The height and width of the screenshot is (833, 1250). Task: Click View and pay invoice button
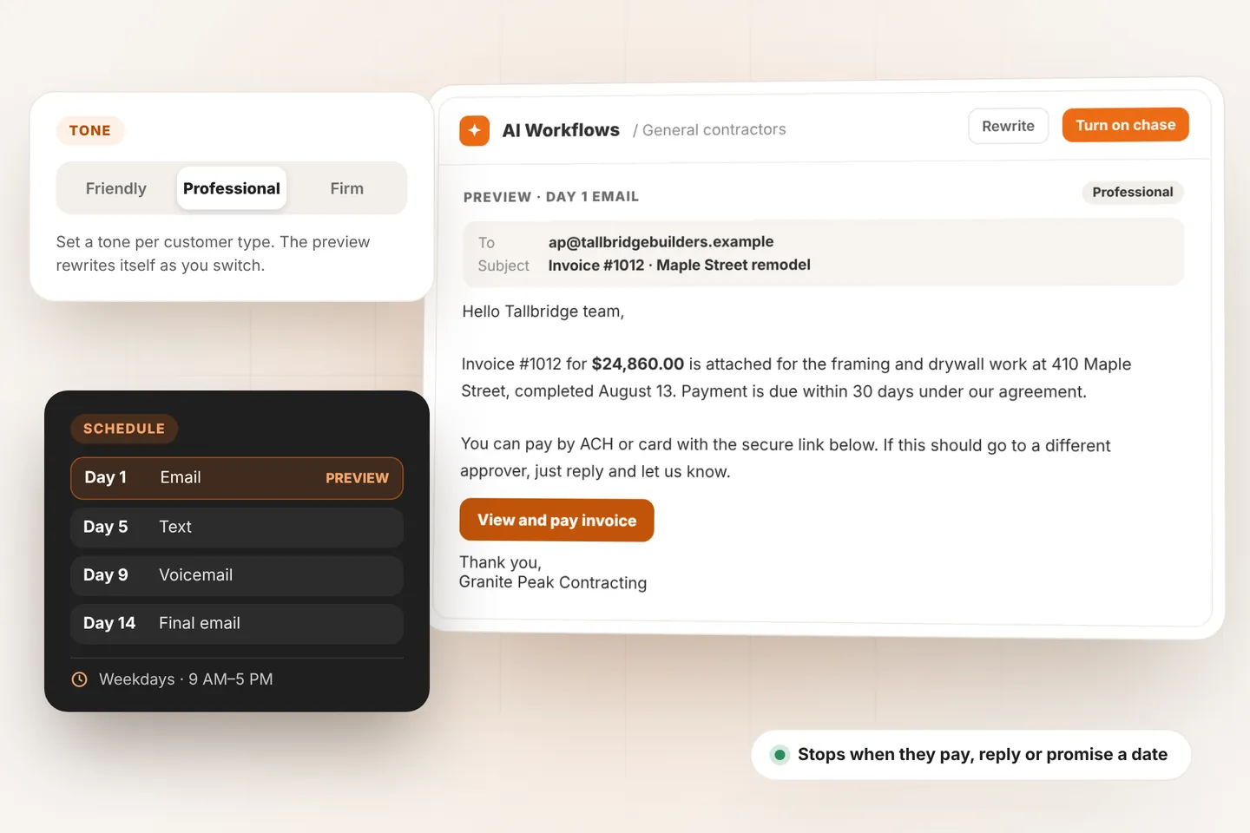click(x=556, y=520)
